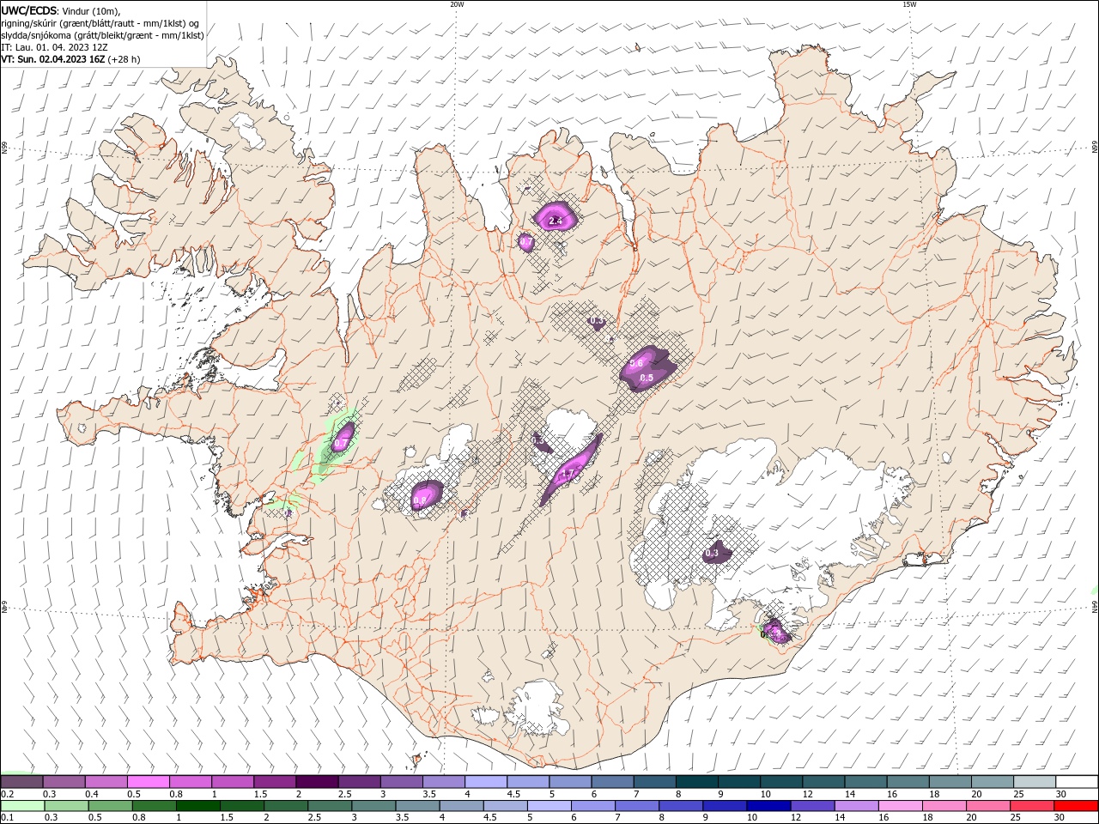Select lower legend bright red swatch after 30

[1076, 806]
